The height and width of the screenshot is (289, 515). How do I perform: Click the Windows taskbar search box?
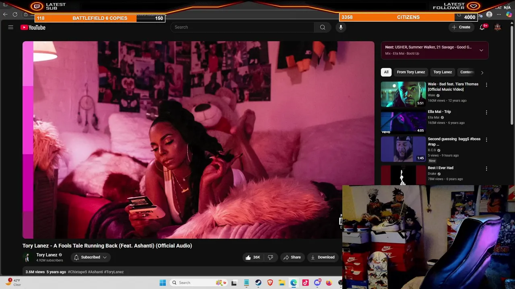pyautogui.click(x=198, y=283)
